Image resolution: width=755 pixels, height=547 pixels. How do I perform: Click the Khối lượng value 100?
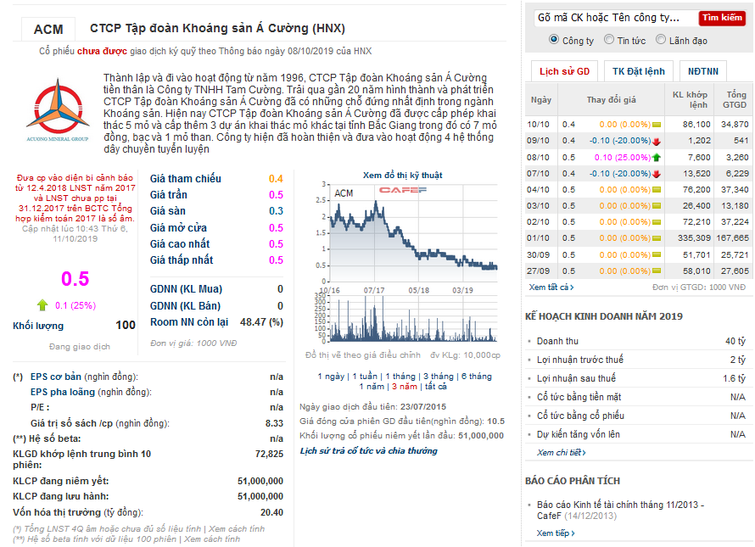coord(126,325)
